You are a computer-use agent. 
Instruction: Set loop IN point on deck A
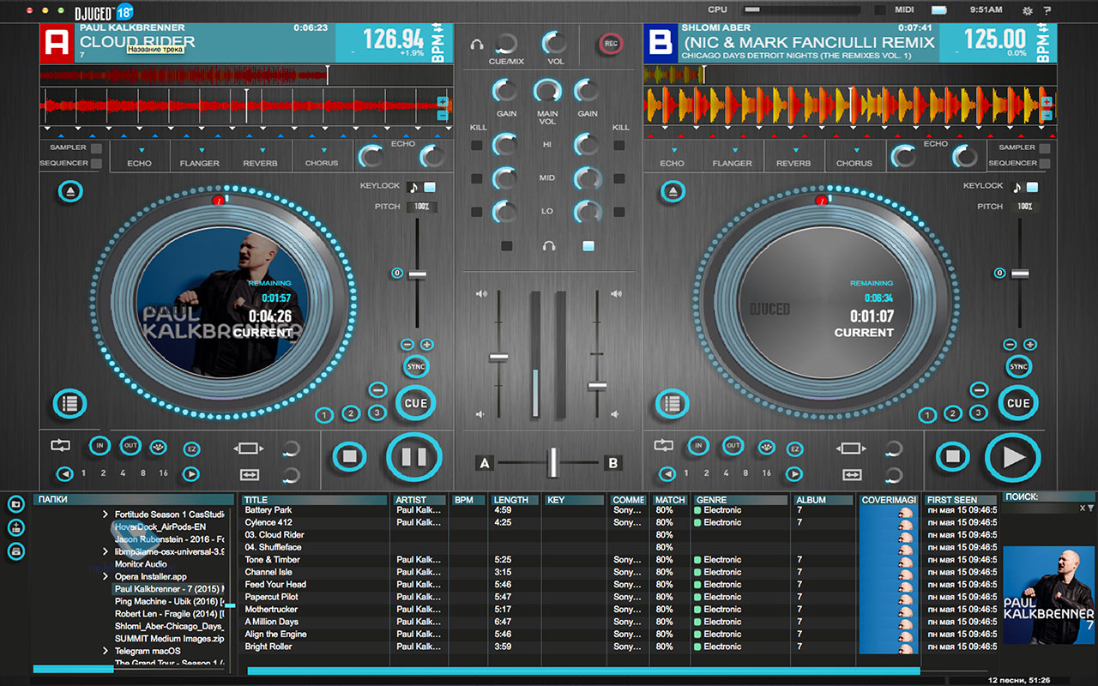[x=100, y=446]
